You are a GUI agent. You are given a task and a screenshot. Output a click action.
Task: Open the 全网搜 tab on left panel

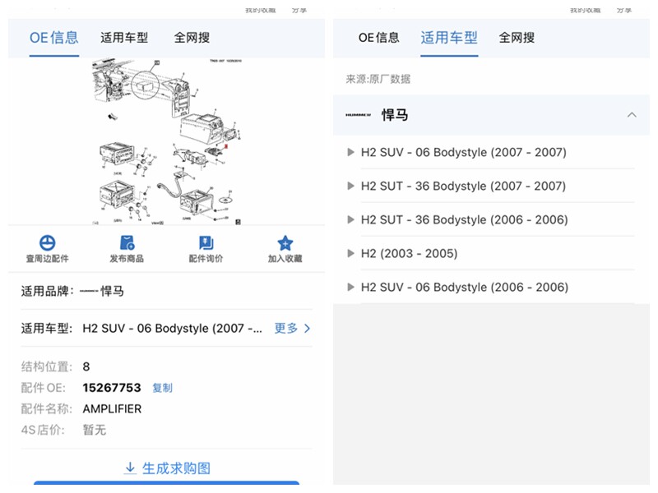(x=192, y=38)
